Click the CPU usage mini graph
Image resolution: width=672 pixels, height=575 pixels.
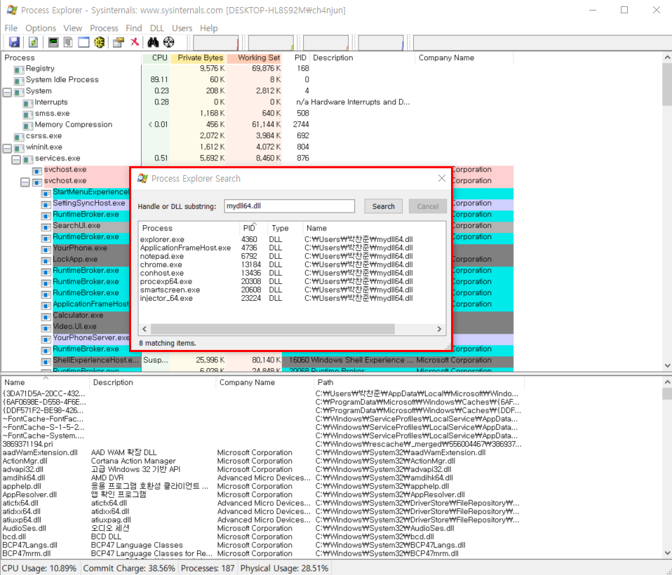[x=215, y=43]
